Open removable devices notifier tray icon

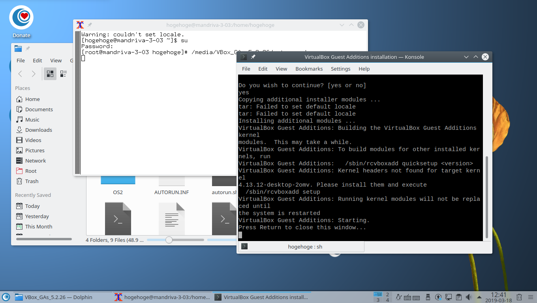428,297
